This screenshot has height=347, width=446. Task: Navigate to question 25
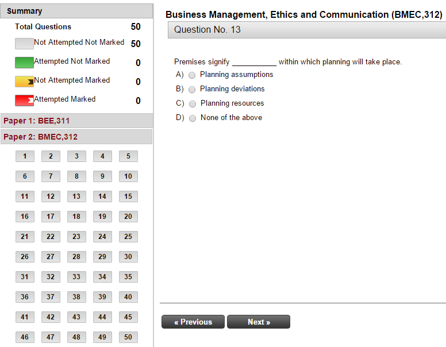pyautogui.click(x=128, y=237)
